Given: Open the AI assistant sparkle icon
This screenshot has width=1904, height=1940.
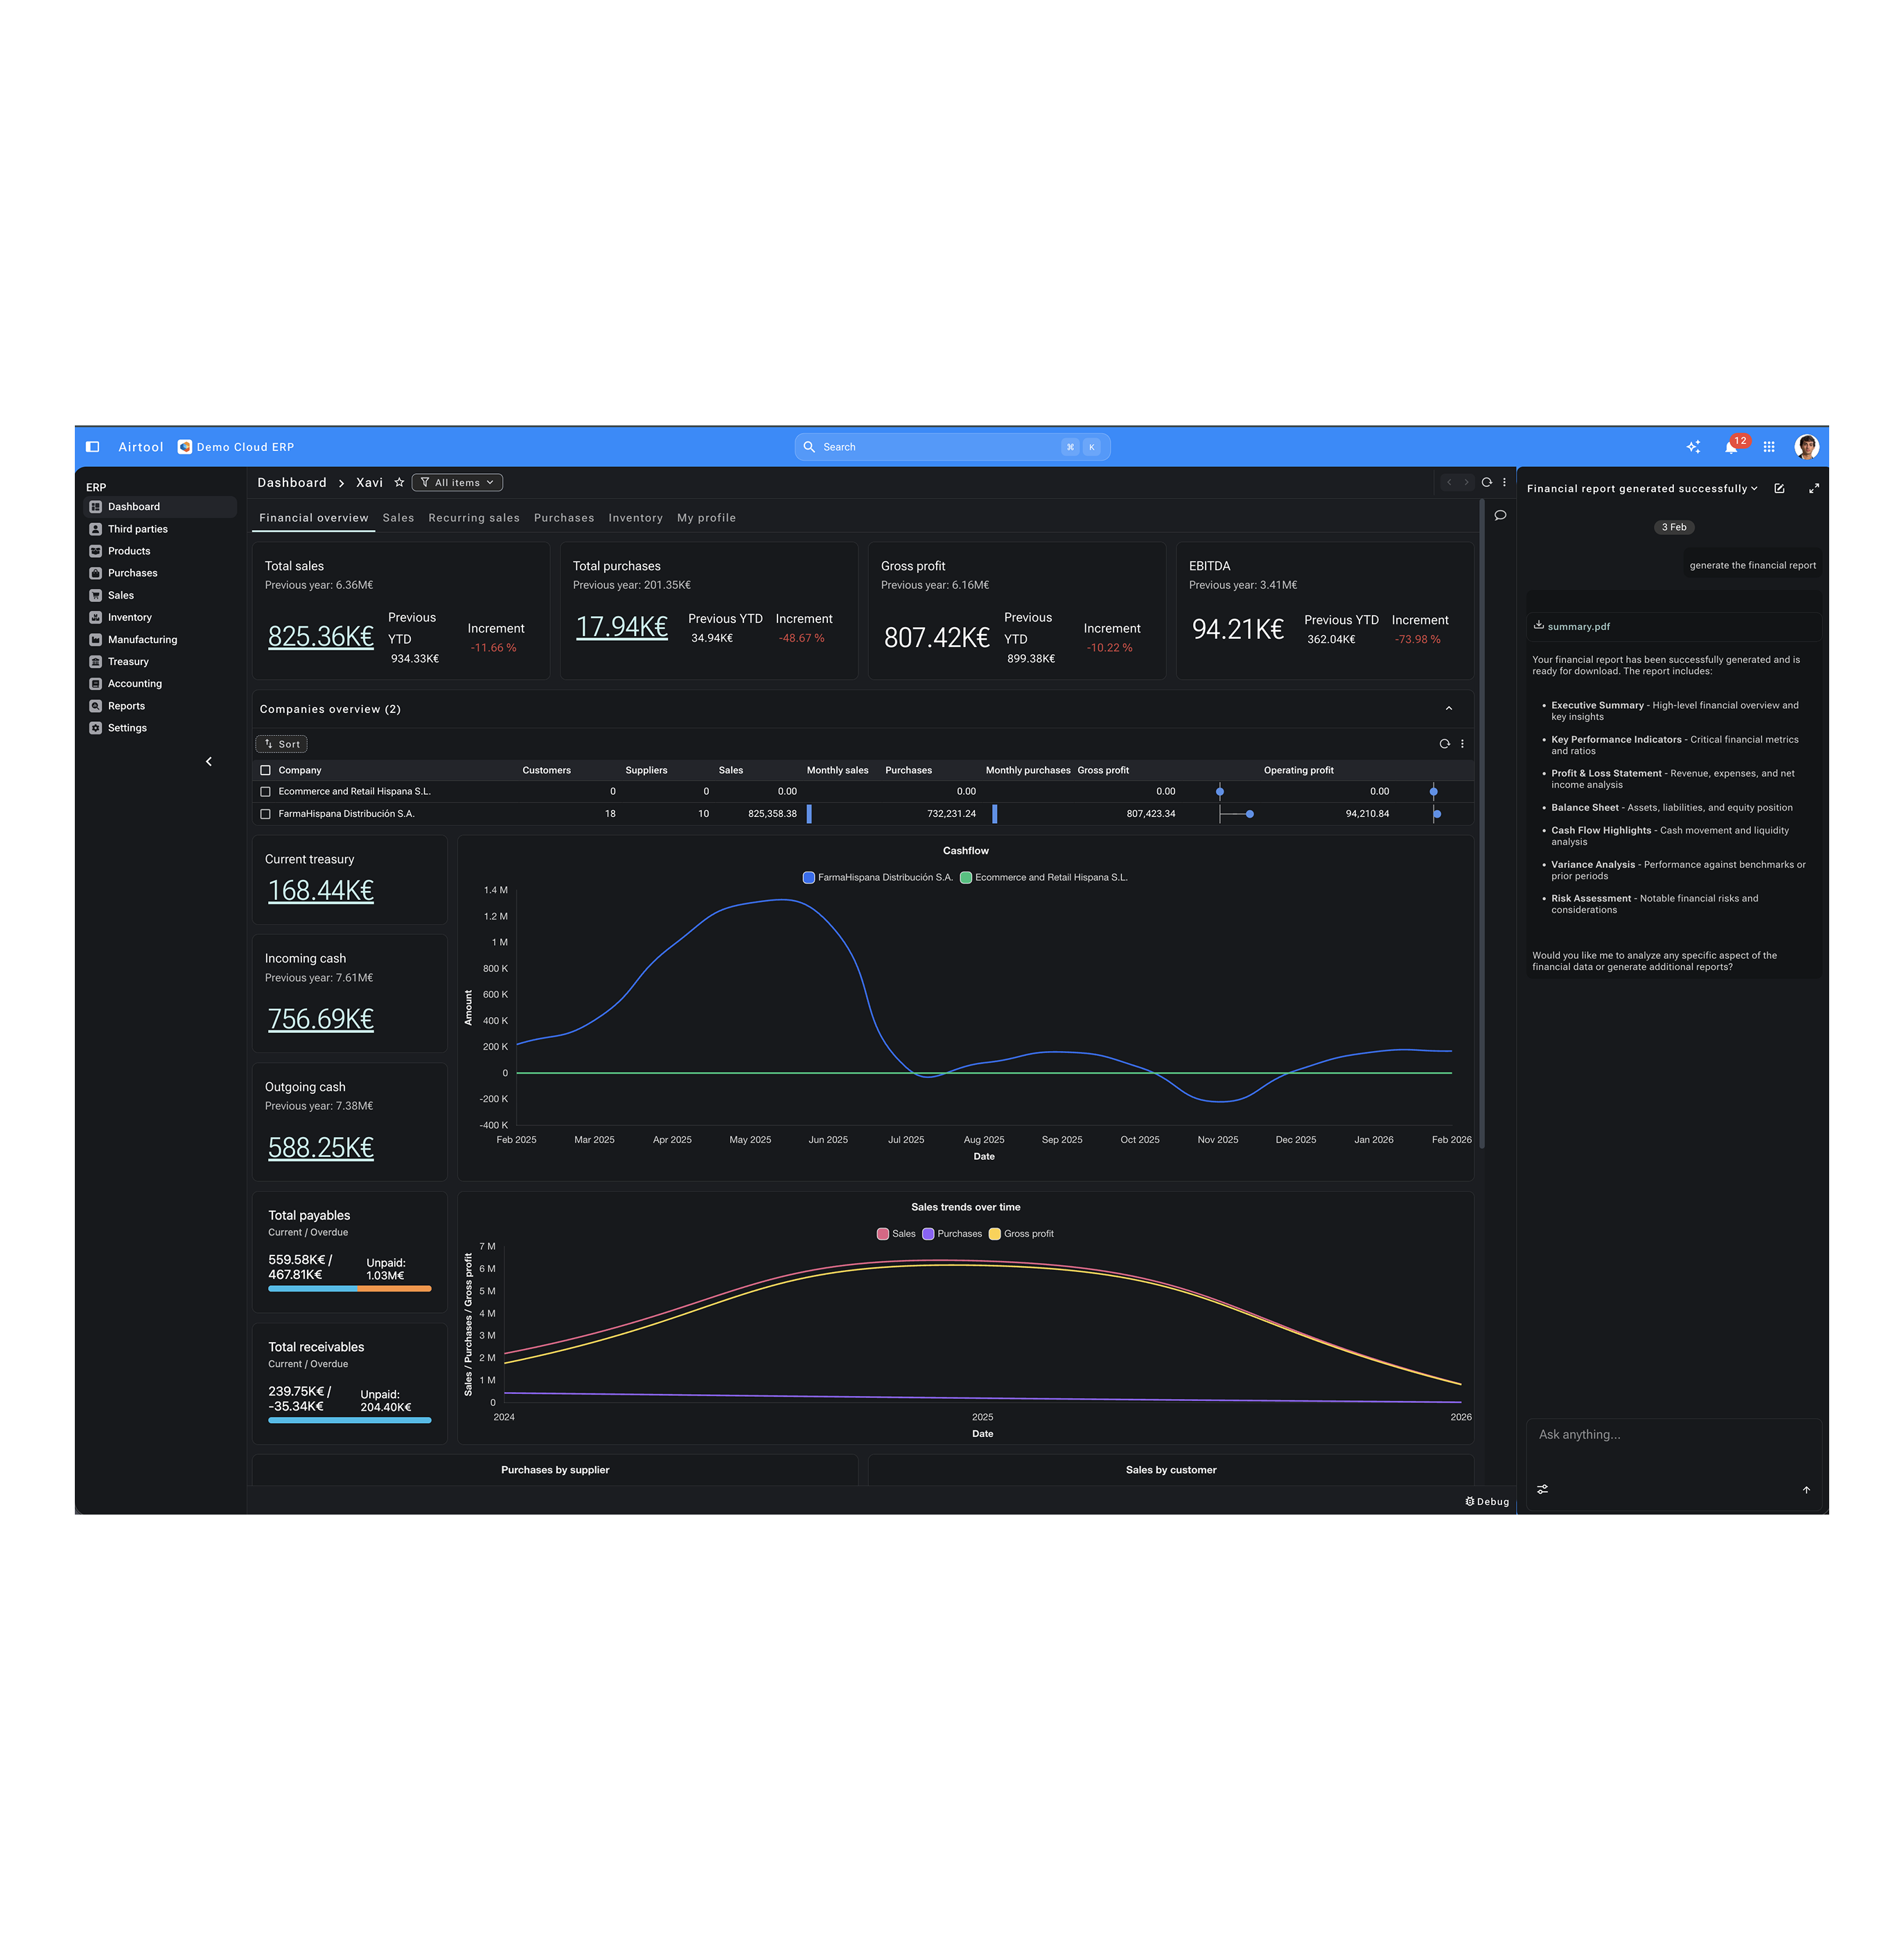Looking at the screenshot, I should (x=1693, y=447).
